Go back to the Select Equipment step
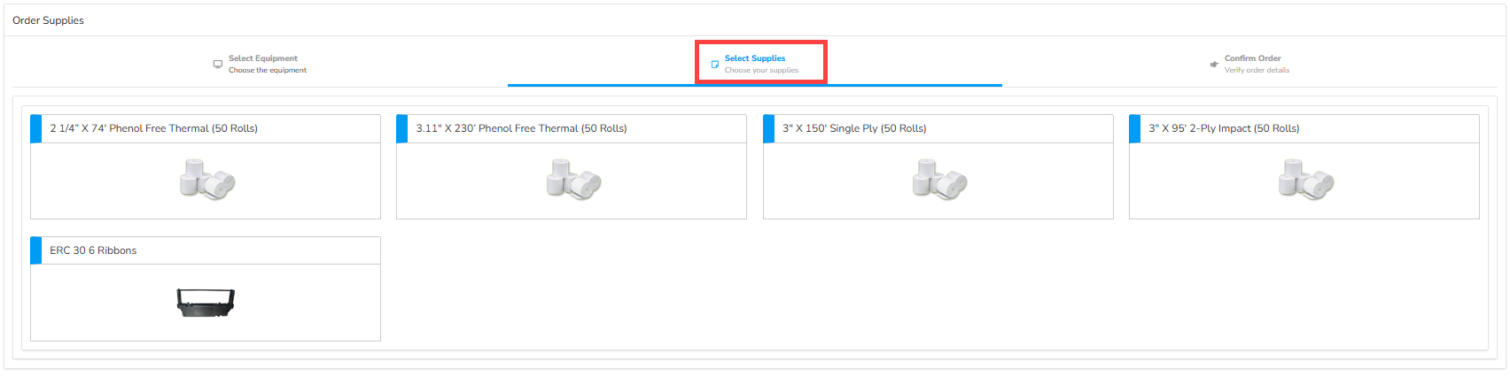 [263, 58]
